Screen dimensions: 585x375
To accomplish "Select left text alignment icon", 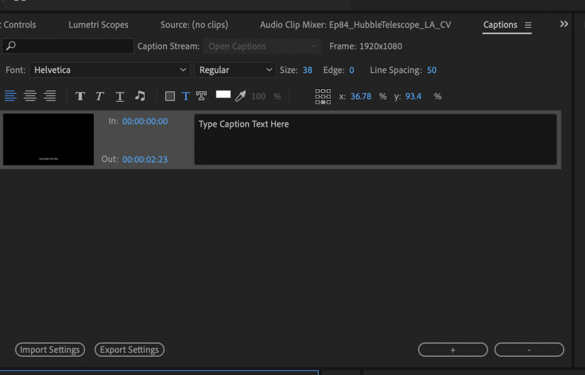I will [11, 96].
